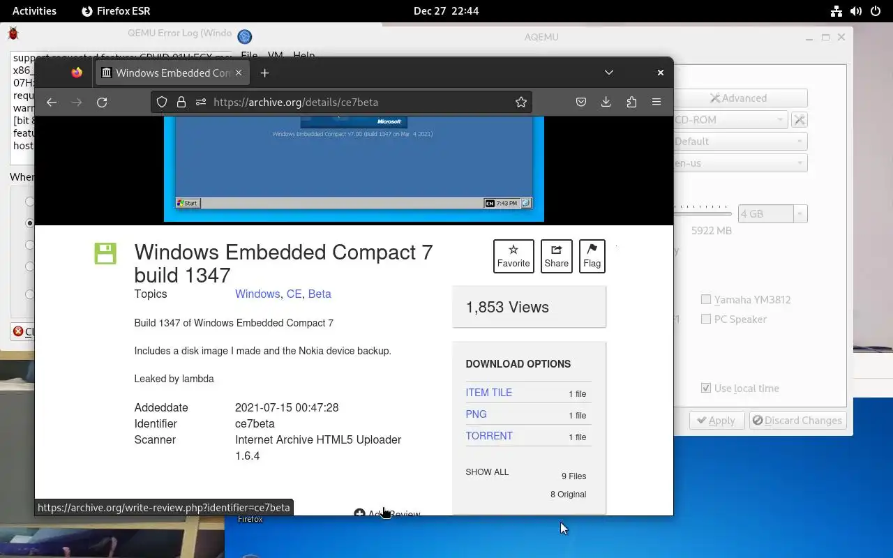Download the PNG file
This screenshot has width=893, height=558.
pyautogui.click(x=476, y=414)
